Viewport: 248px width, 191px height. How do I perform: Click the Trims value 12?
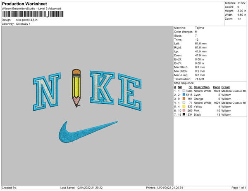197,40
